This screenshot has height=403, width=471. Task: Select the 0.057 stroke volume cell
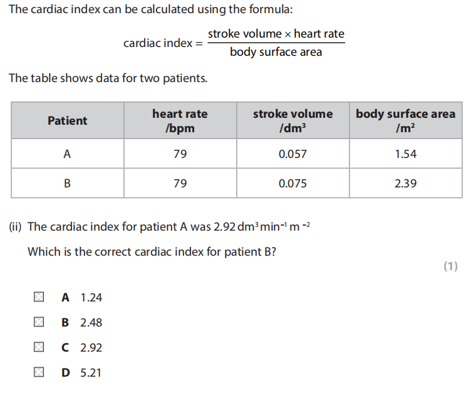tap(292, 154)
